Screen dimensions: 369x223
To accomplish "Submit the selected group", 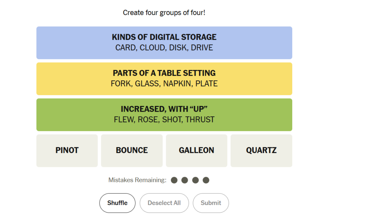I will tap(211, 203).
